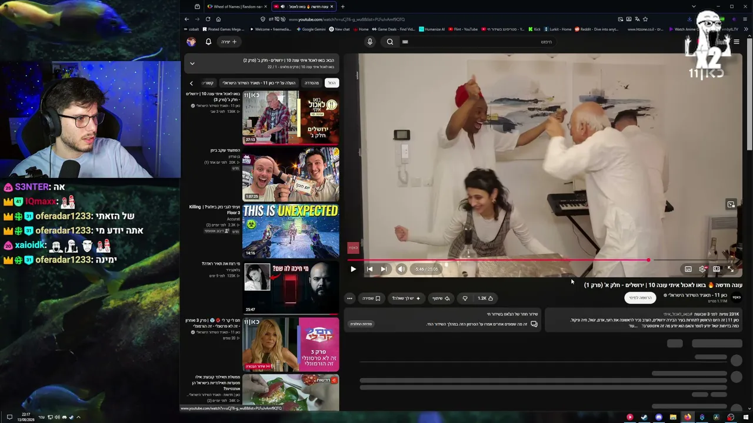Open the כאן channel avatar

point(736,297)
